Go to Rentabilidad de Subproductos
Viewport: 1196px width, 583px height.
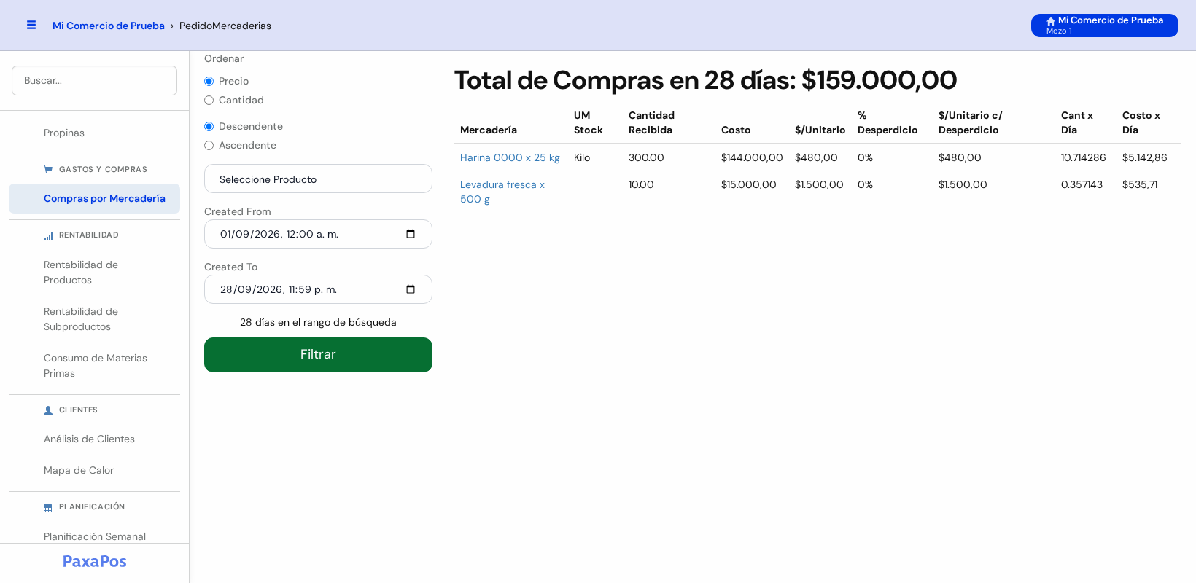pos(94,319)
